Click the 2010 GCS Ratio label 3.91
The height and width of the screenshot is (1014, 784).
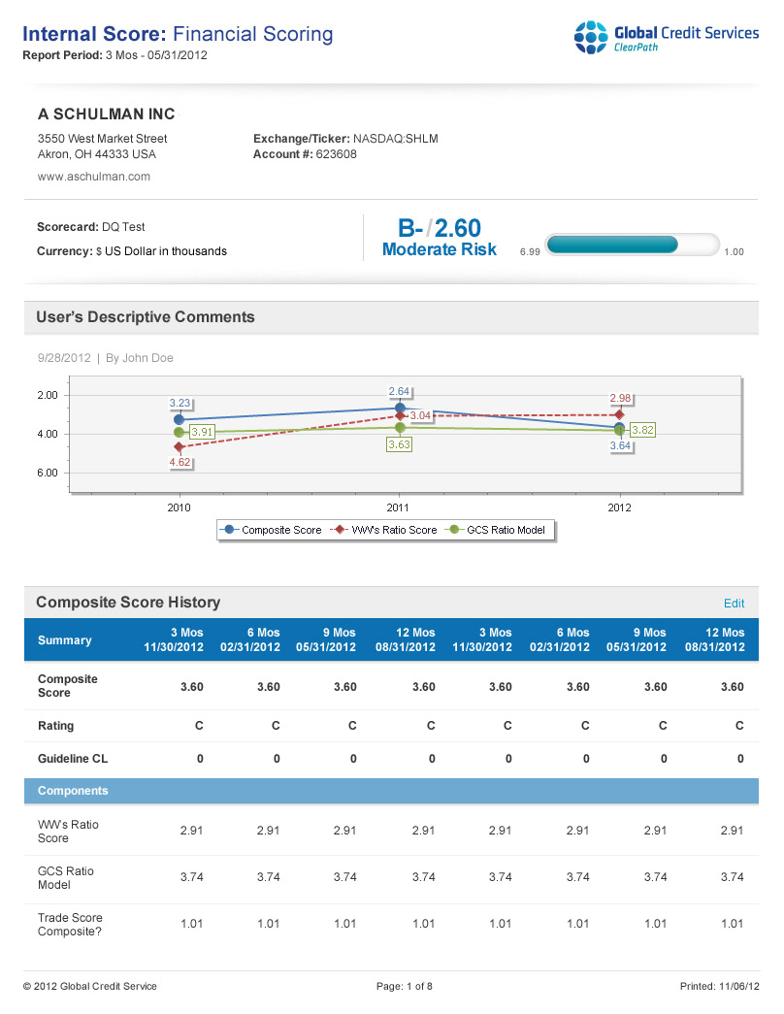(202, 432)
